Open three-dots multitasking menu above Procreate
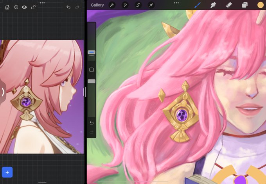266x184 pixels. (x=176, y=3)
